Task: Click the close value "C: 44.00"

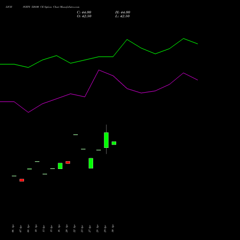Action: click(x=84, y=12)
